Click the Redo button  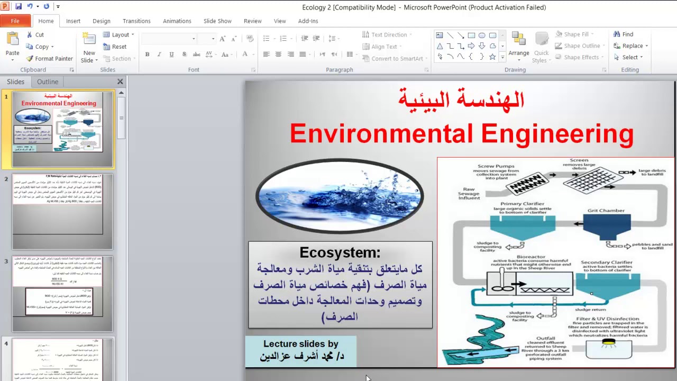click(47, 7)
